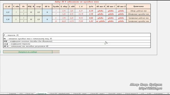Select the current value 10,55
This screenshot has height=95, width=170.
click(81, 18)
